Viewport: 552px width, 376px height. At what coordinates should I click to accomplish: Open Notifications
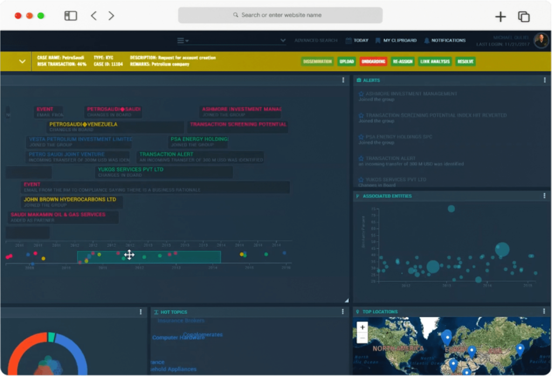(445, 40)
